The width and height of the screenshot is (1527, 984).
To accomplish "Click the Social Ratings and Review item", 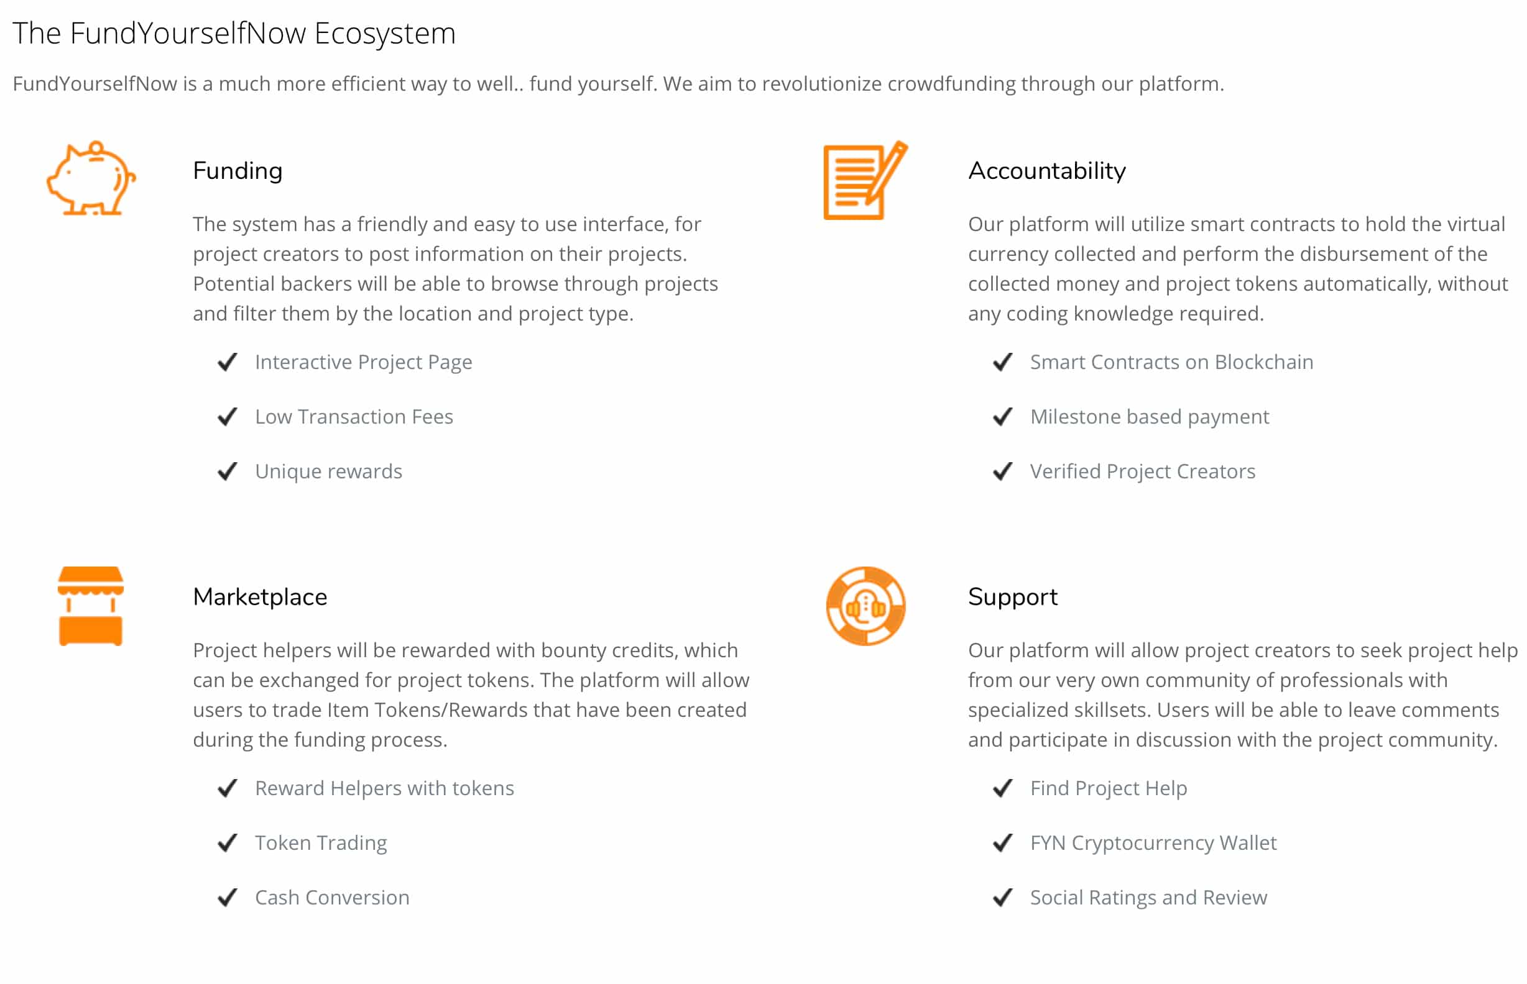I will click(1148, 898).
